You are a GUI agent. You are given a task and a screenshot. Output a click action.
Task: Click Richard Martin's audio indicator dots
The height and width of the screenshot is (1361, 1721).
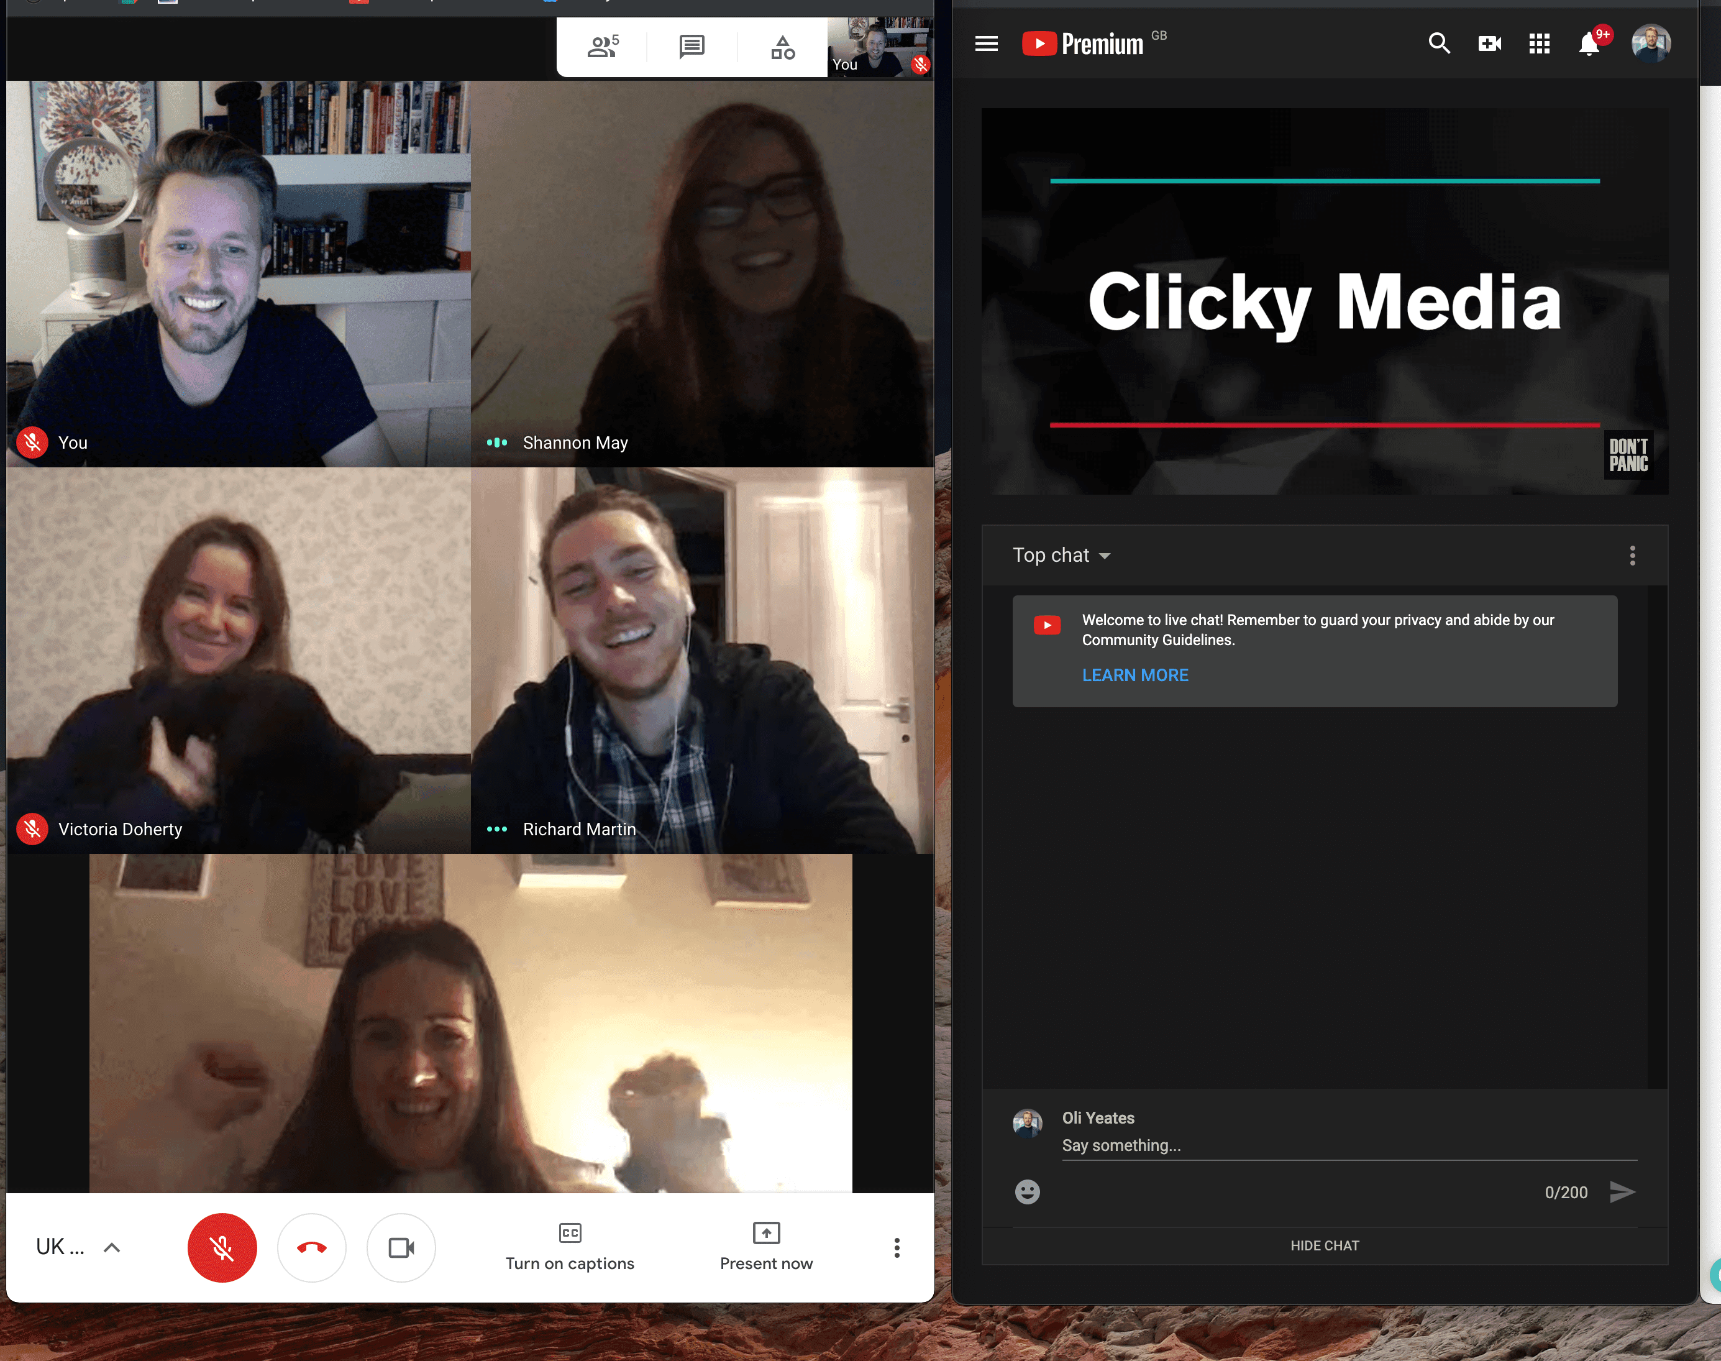pyautogui.click(x=496, y=828)
